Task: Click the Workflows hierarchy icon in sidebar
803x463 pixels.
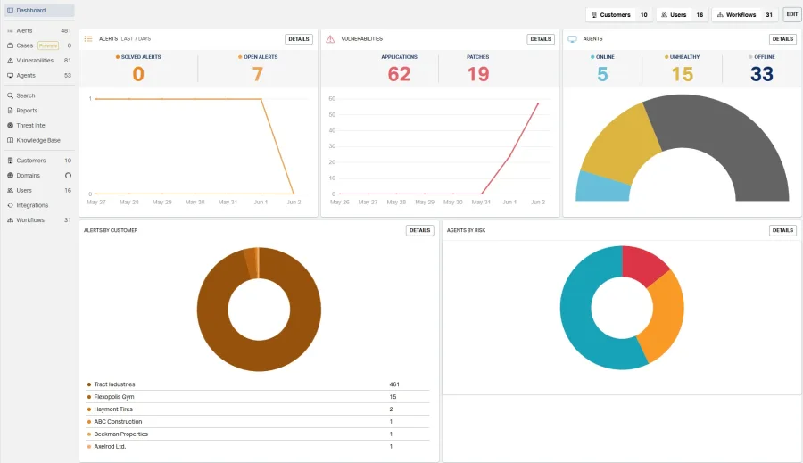Action: (10, 220)
